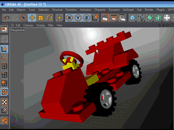Open the viewport Edit menu
174x130 pixels.
18,25
